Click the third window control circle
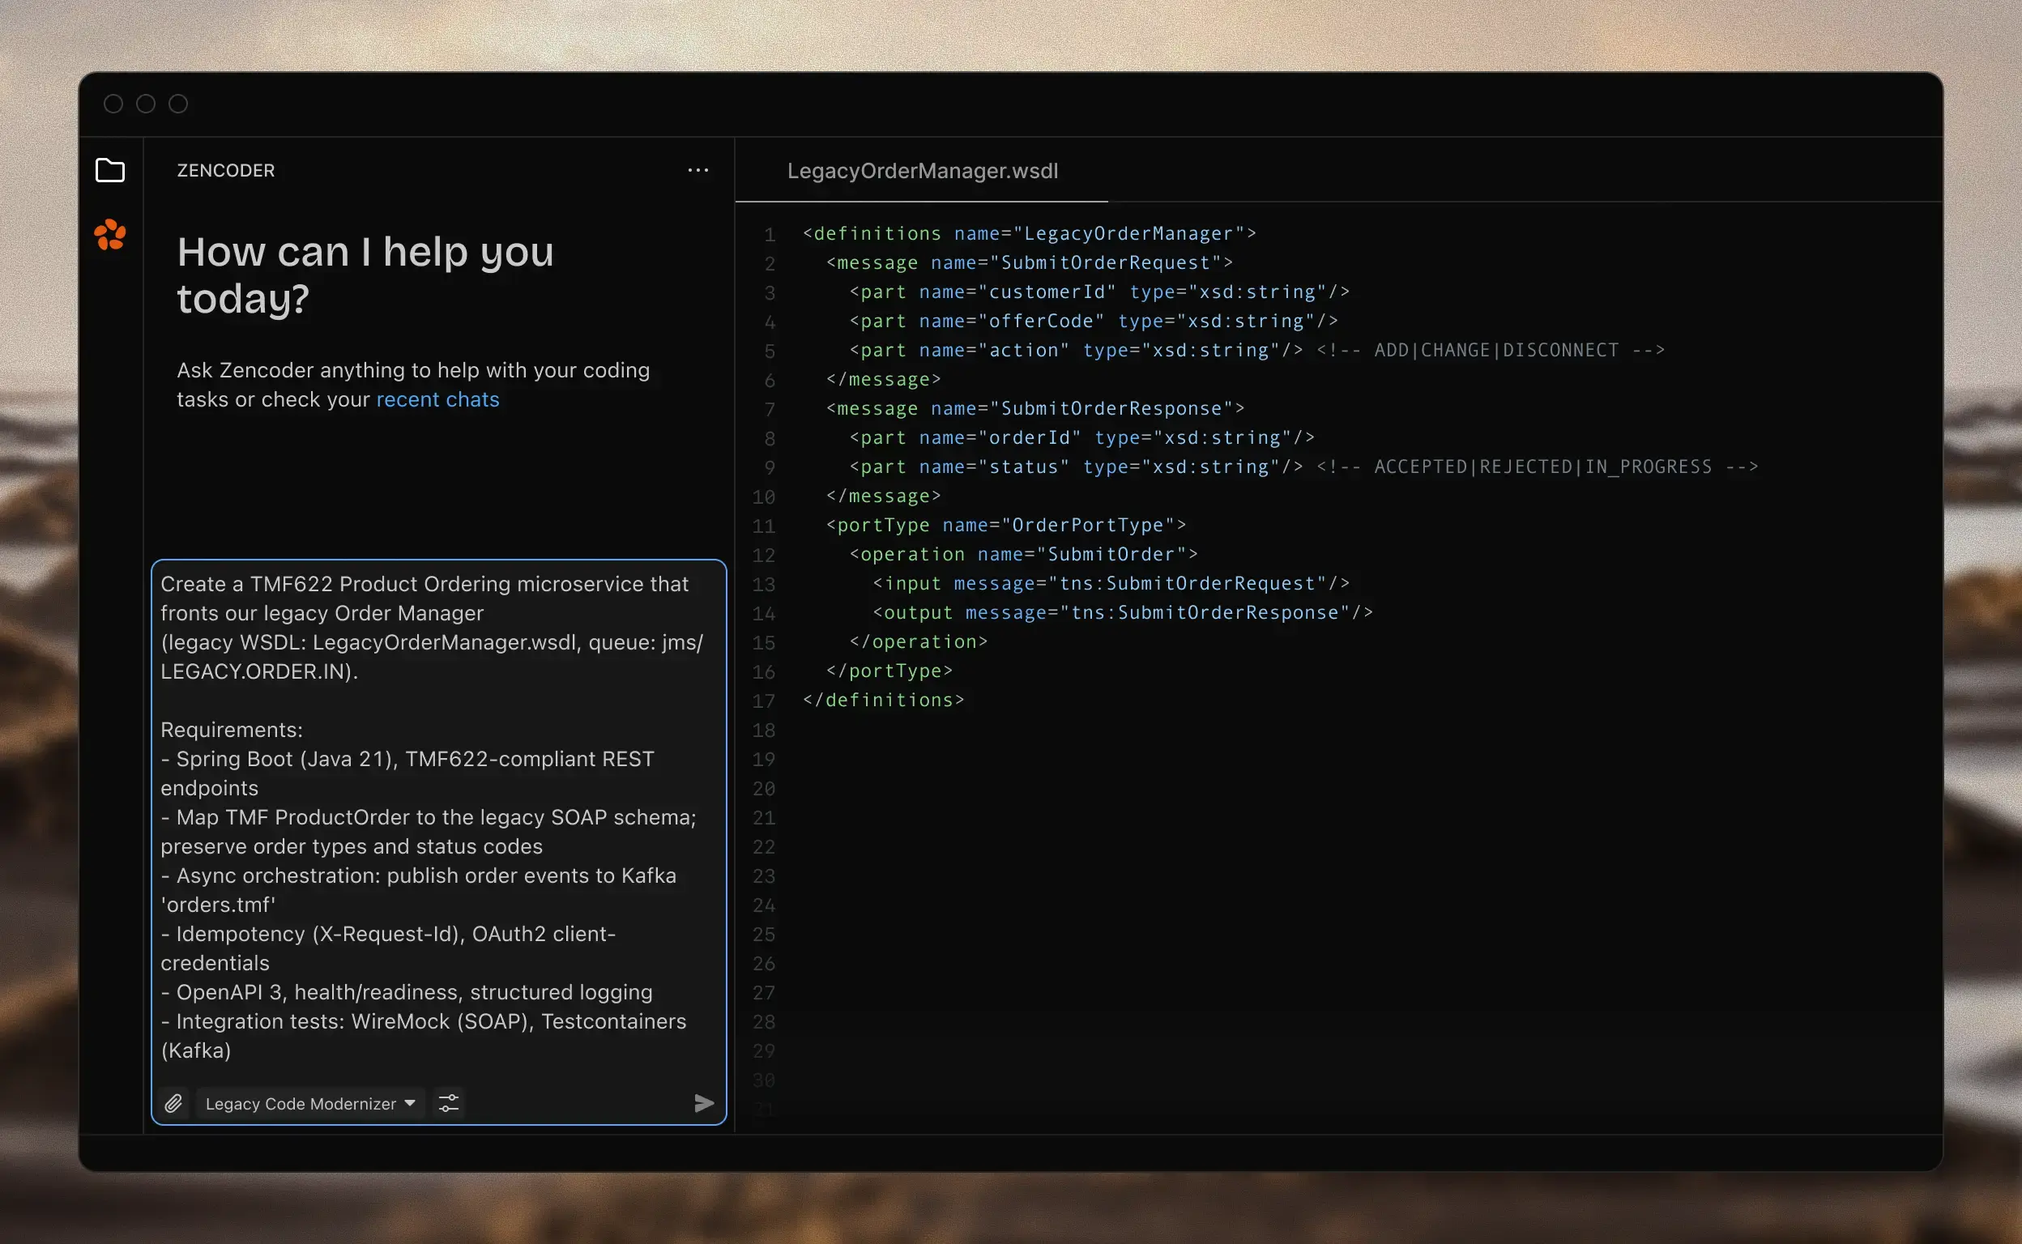 pyautogui.click(x=178, y=104)
